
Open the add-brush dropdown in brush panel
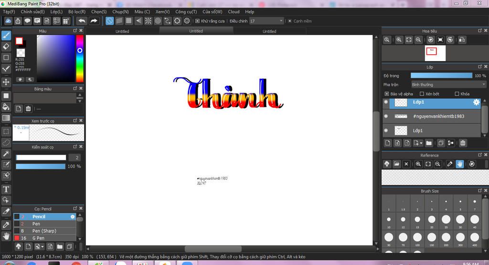coord(43,246)
